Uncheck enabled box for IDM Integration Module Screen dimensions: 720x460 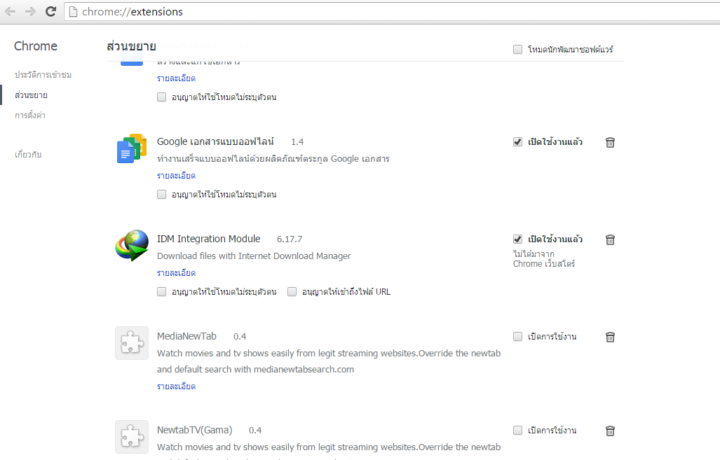click(x=517, y=239)
